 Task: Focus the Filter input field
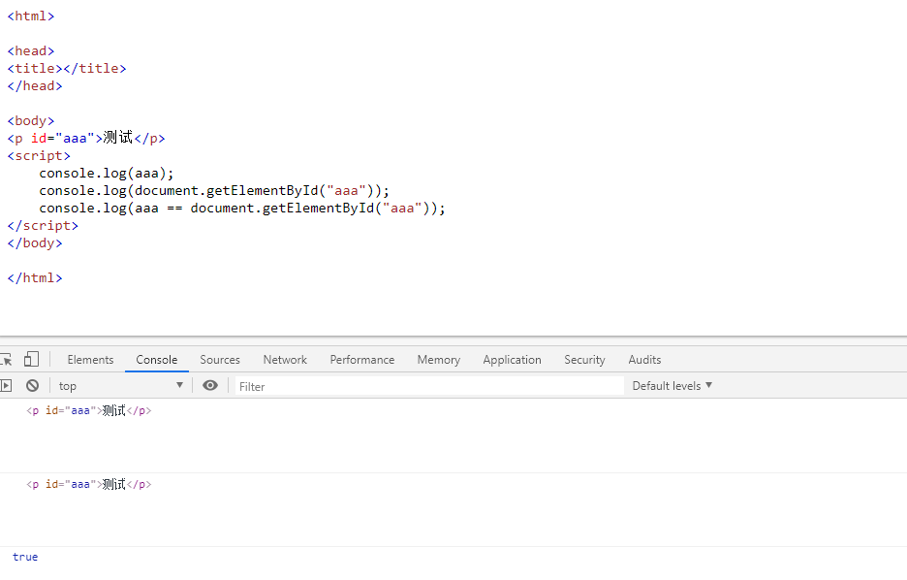tap(429, 386)
